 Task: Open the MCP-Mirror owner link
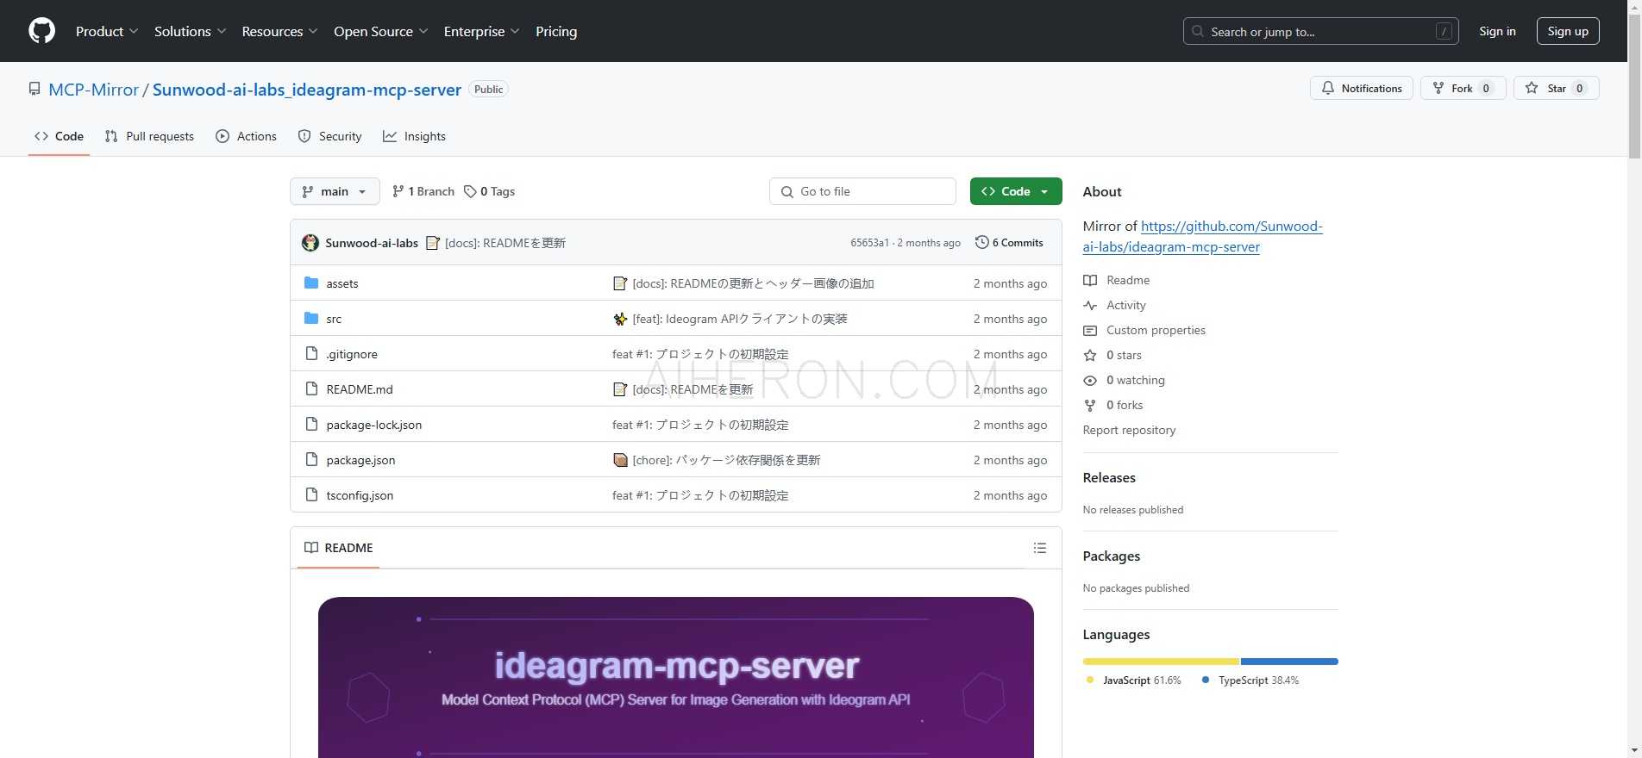[x=94, y=90]
